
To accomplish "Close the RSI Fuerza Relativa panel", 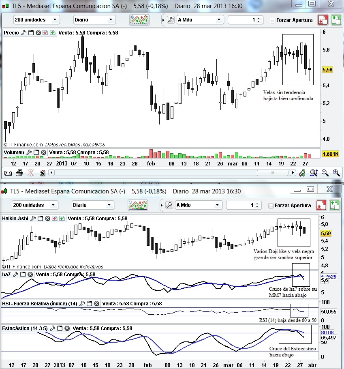I will [x=97, y=304].
